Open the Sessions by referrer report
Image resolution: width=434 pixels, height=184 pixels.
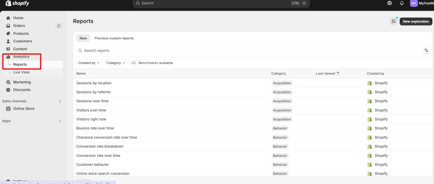coord(94,92)
